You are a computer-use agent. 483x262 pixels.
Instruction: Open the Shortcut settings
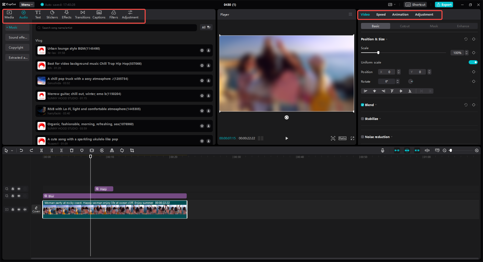415,5
